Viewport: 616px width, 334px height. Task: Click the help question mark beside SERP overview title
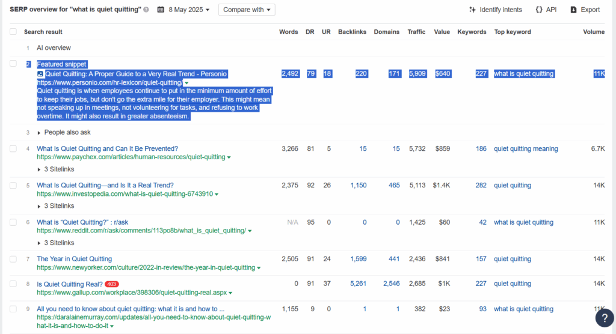(x=146, y=10)
